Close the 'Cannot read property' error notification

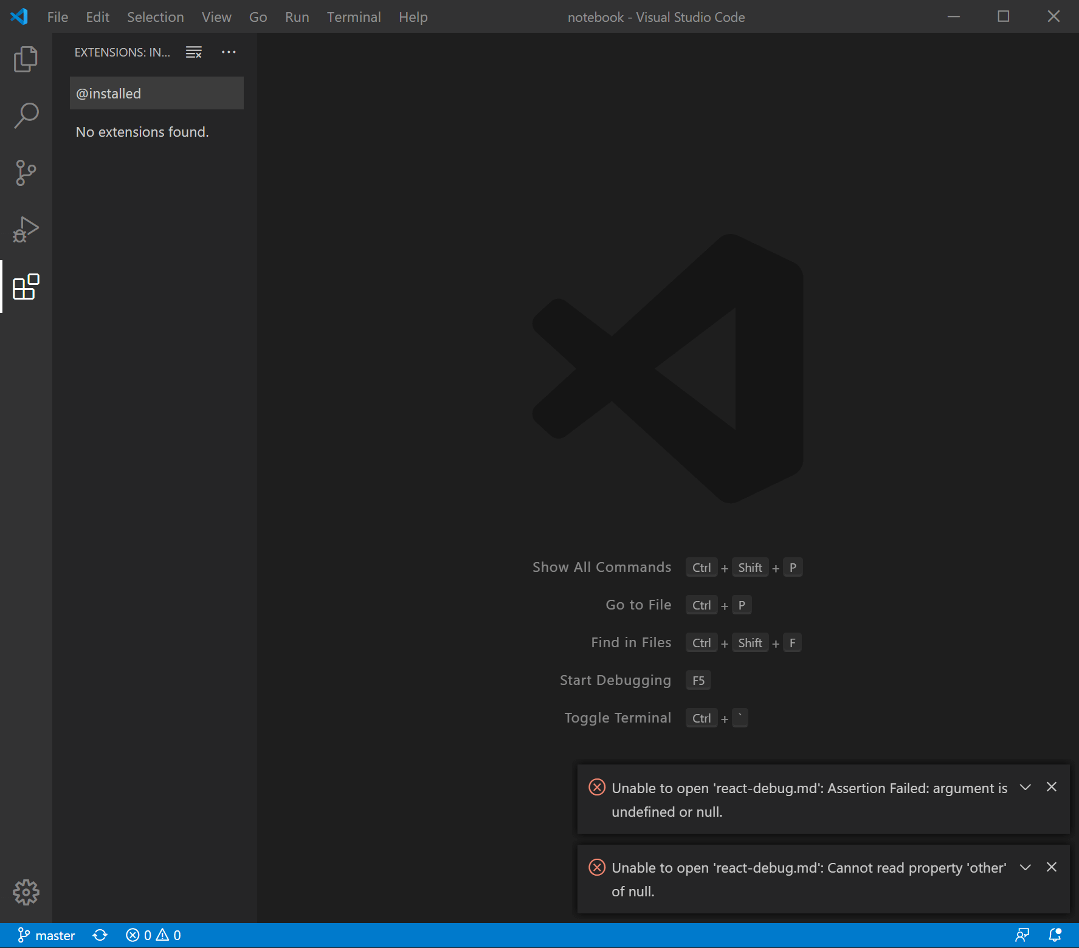[x=1052, y=867]
